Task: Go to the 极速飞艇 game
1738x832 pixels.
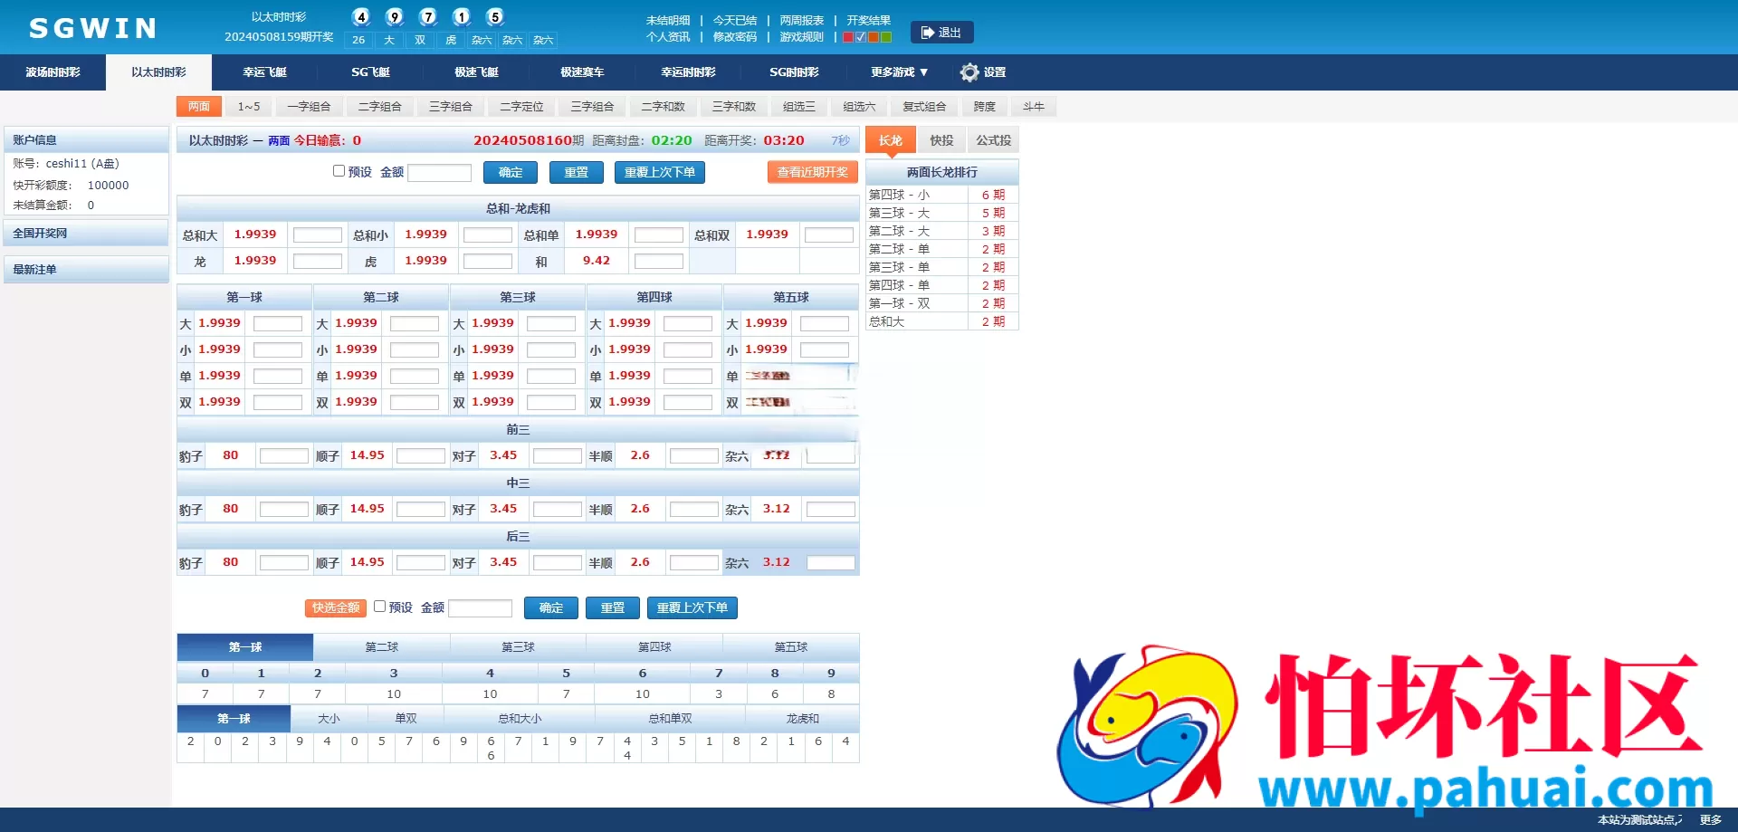Action: 476,72
